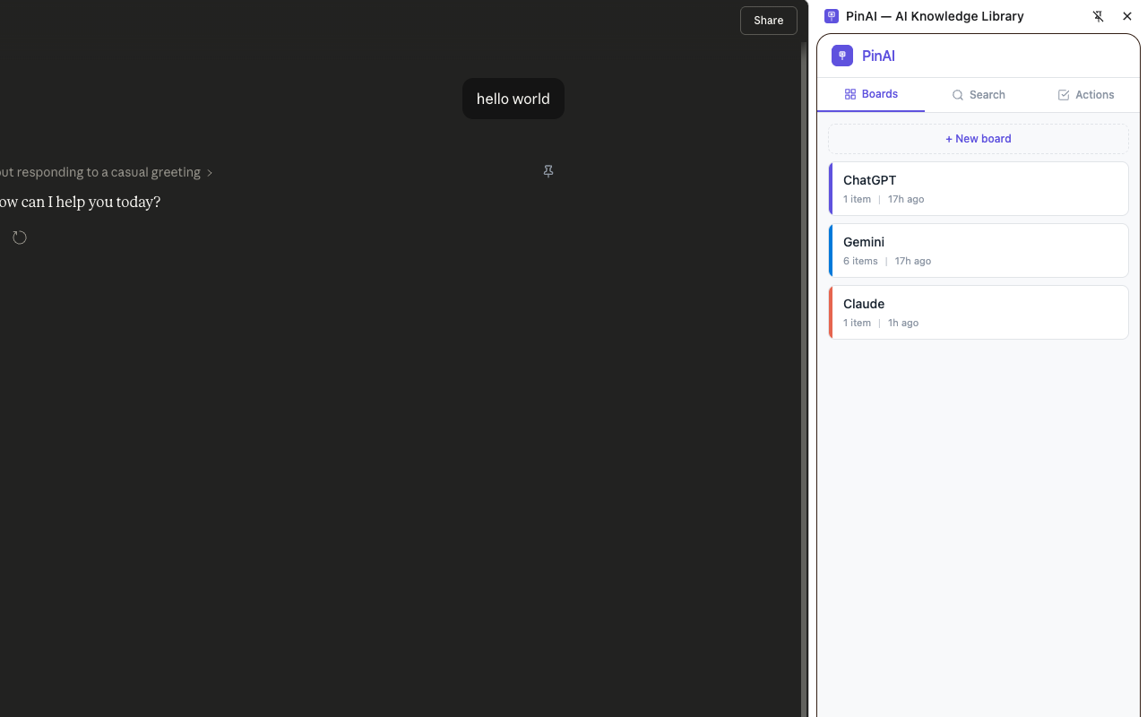
Task: Toggle pinning on the hello world reply
Action: click(x=548, y=170)
